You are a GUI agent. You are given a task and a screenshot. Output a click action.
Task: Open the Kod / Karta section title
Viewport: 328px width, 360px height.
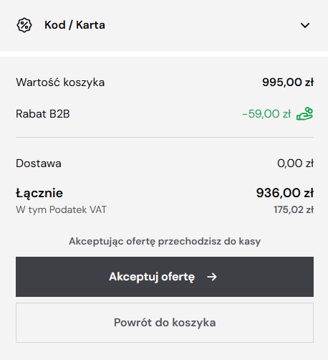[74, 25]
